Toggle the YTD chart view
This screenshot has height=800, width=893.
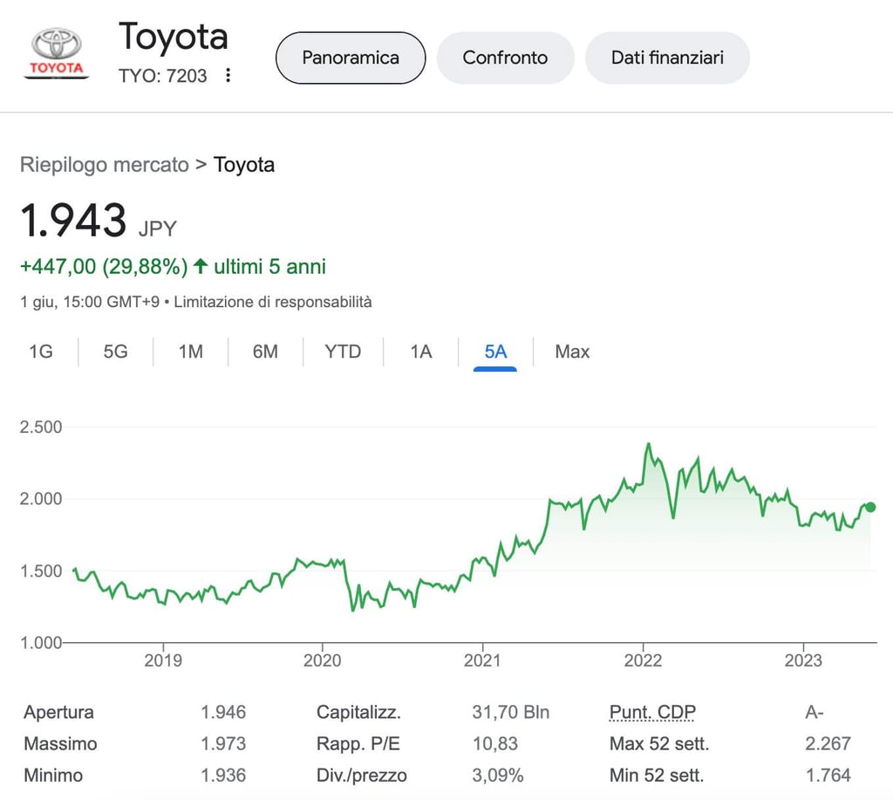pyautogui.click(x=343, y=352)
